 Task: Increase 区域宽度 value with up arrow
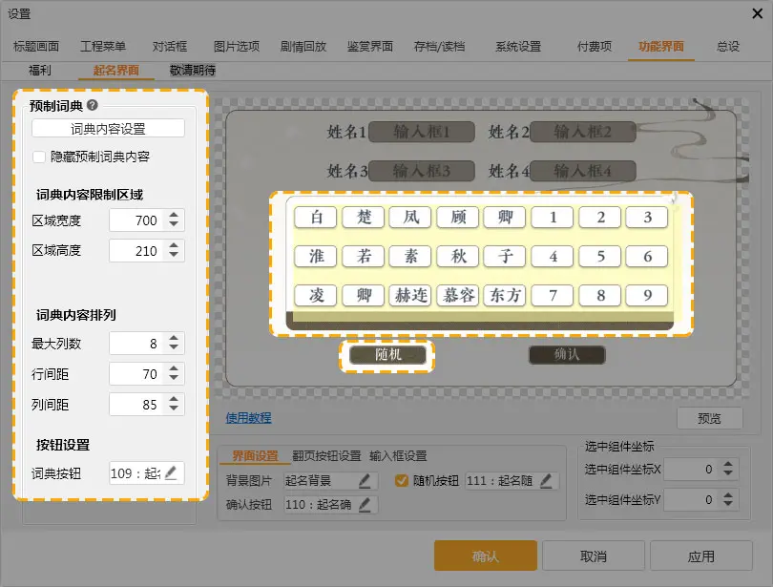click(x=173, y=215)
